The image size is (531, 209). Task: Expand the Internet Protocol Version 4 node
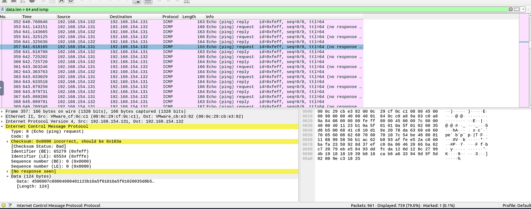[x=2, y=121]
